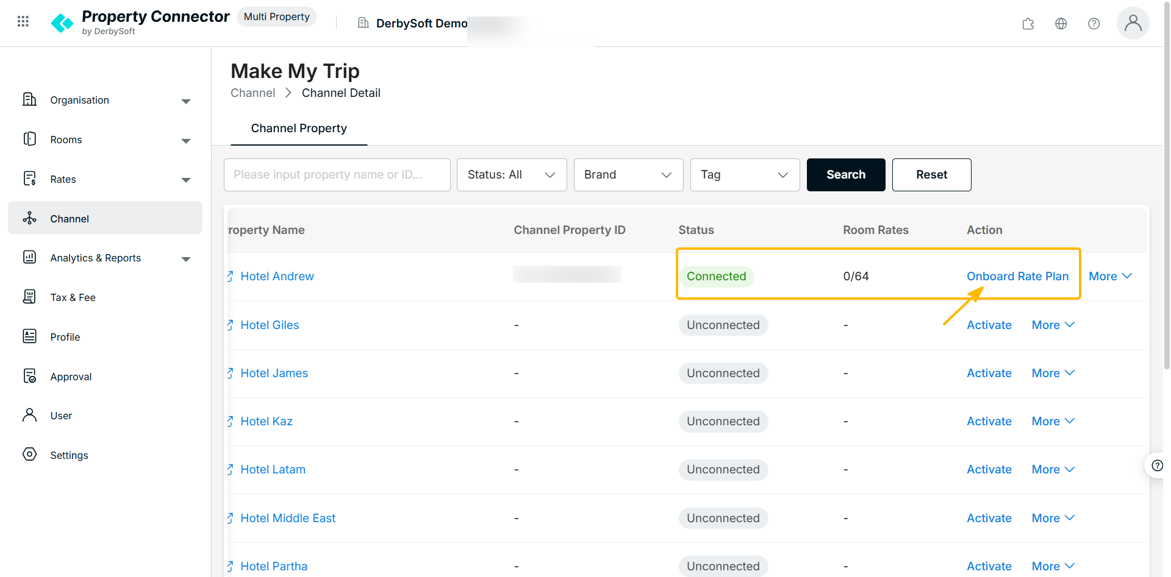This screenshot has width=1171, height=577.
Task: Click the building icon beside DerbySoft Demo
Action: (x=363, y=23)
